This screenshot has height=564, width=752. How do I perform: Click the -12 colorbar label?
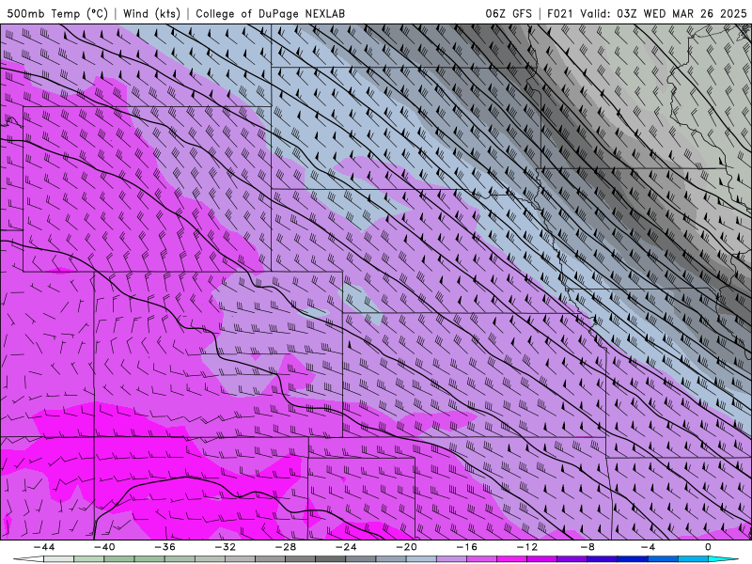click(x=527, y=547)
